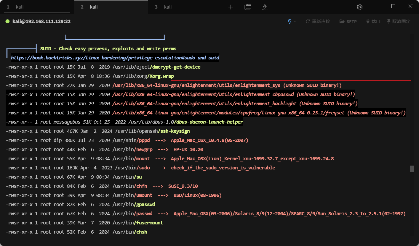419x246 pixels.
Task: Open the SFTP file browser
Action: (x=348, y=22)
